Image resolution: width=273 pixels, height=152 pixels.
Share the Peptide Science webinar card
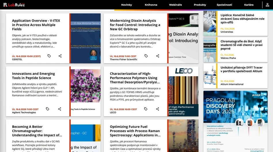click(x=60, y=109)
